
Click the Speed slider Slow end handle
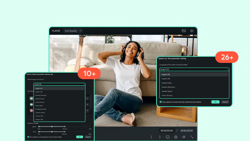point(39,127)
